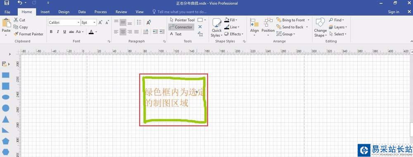Select the pentagon shape in stencil
Screen dimensions: 413x157
[x=5, y=141]
